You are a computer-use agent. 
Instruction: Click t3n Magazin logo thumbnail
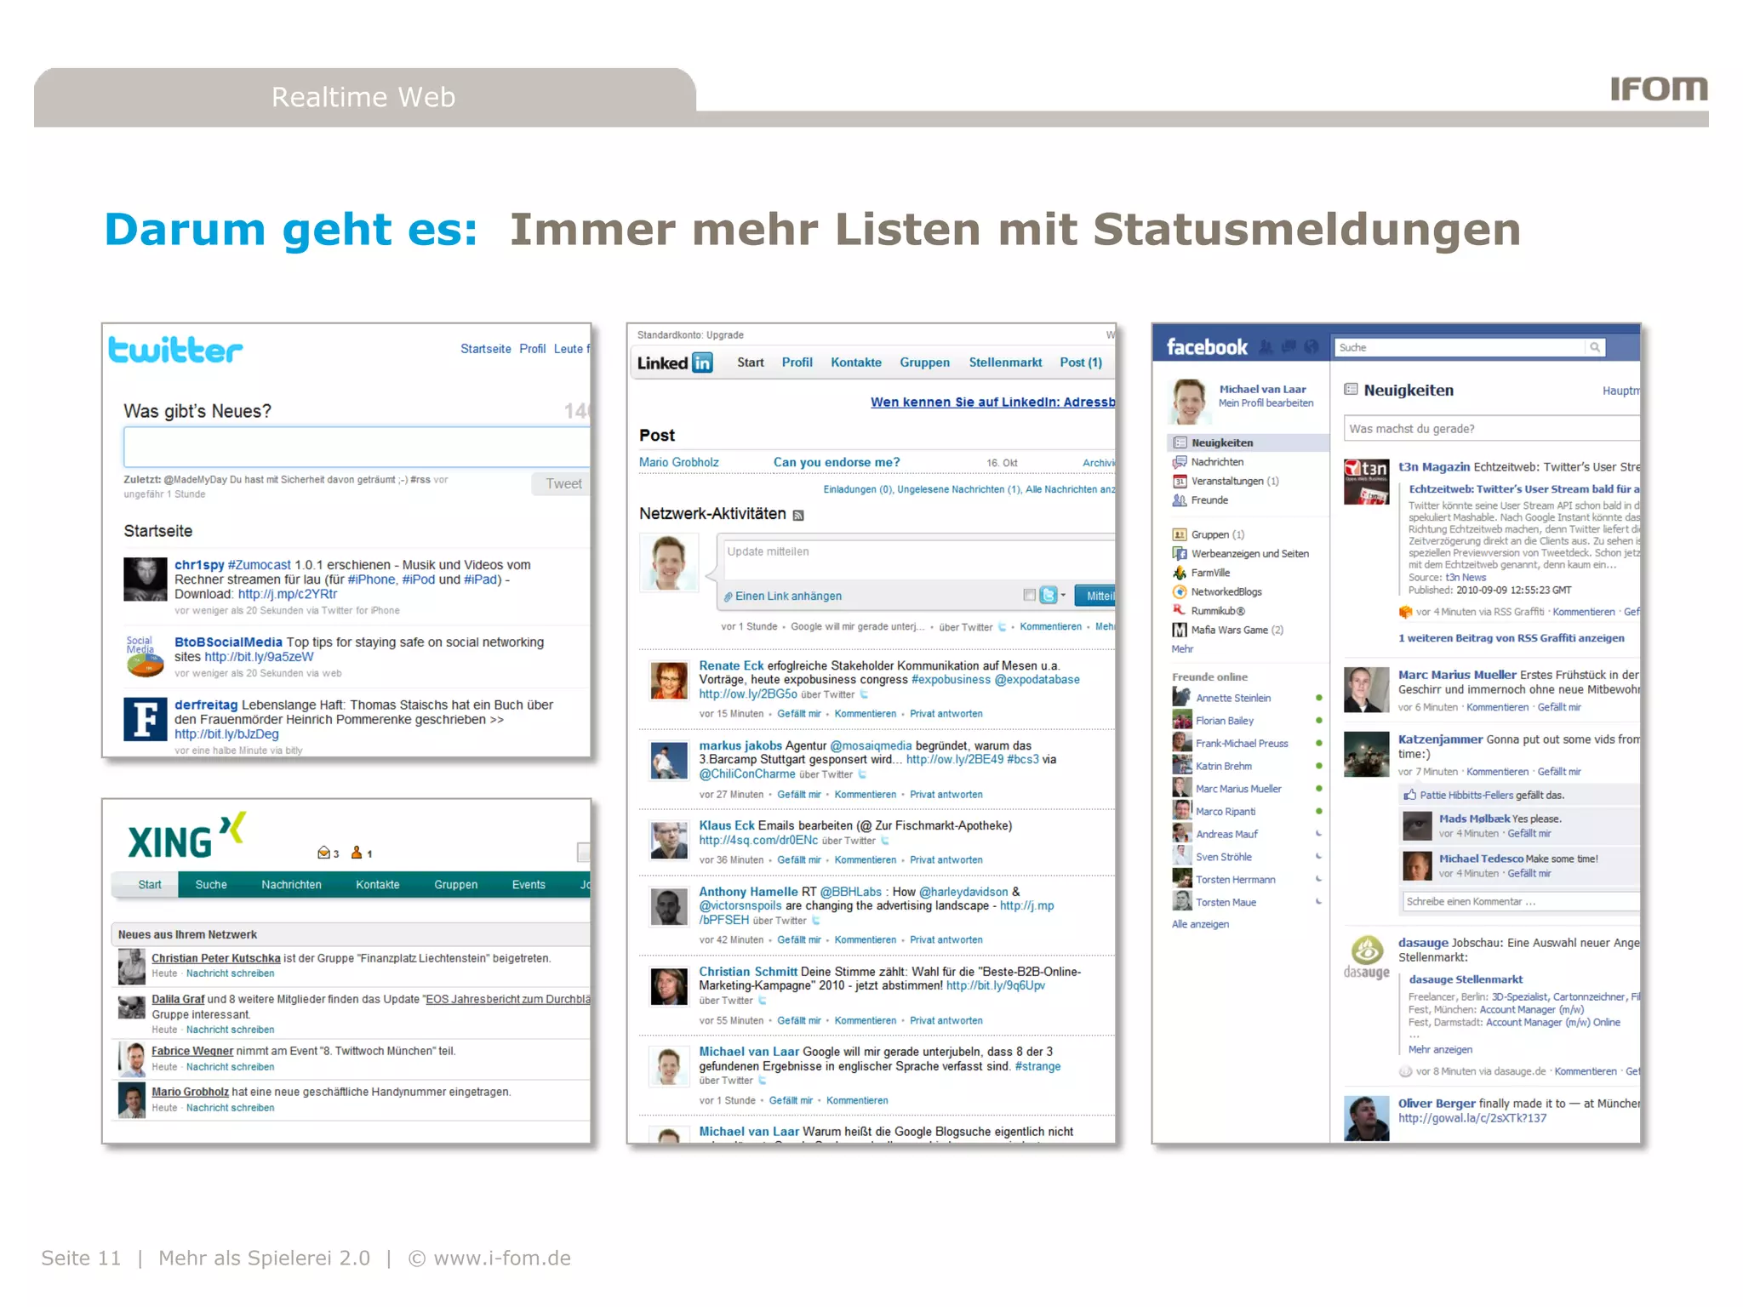1366,482
